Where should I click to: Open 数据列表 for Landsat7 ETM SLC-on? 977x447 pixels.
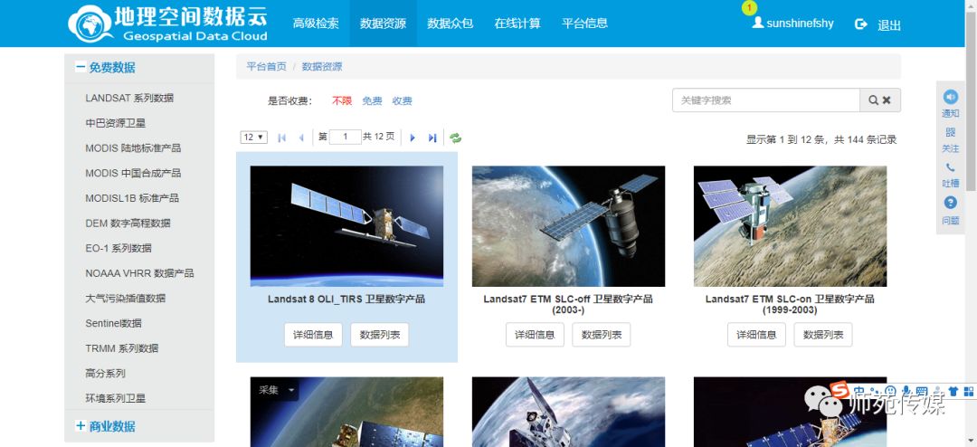point(823,335)
